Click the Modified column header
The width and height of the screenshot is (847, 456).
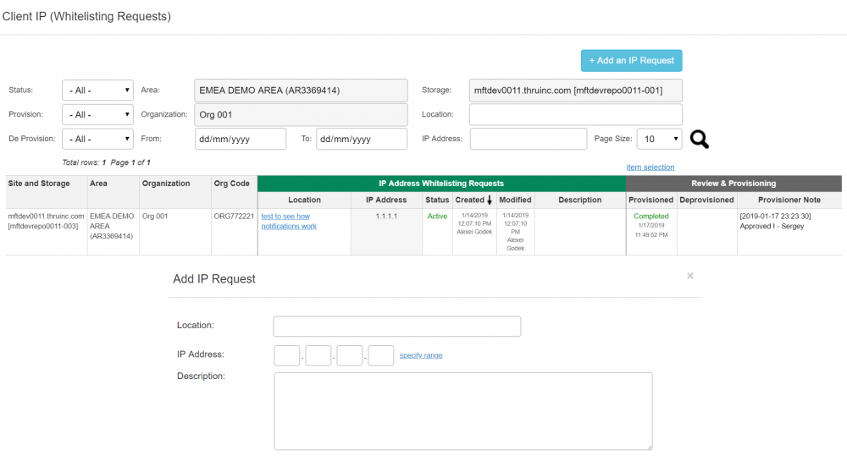pyautogui.click(x=515, y=200)
